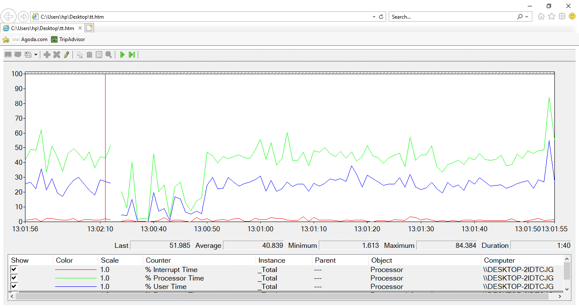The height and width of the screenshot is (308, 579).
Task: Click the Add counters plus icon
Action: [47, 55]
